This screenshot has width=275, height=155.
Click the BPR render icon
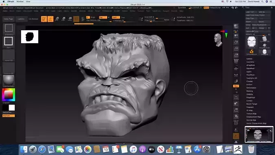pos(236,27)
